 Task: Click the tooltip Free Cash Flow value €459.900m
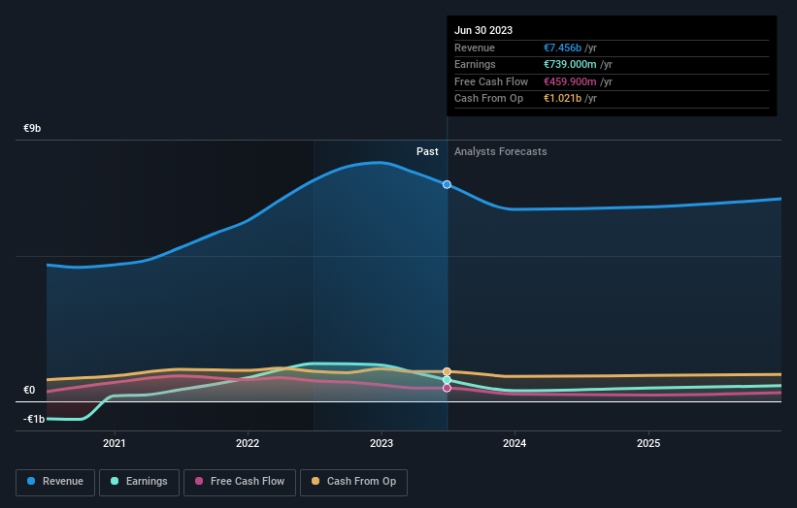570,81
